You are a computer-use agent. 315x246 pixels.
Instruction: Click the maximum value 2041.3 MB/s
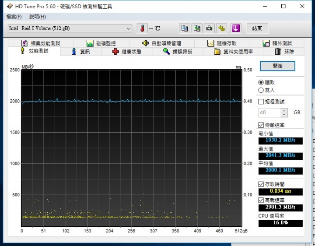280,155
